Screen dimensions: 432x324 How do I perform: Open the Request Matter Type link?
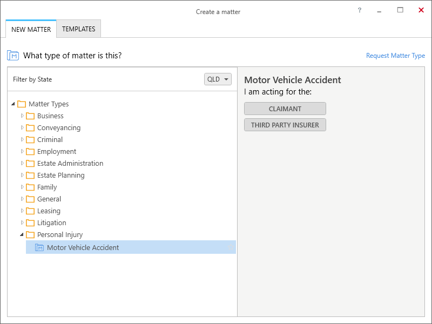(x=395, y=56)
